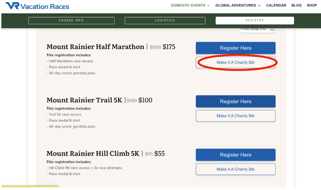Click Hill Climb 'This registration includes:' label
321x190 pixels.
click(69, 162)
